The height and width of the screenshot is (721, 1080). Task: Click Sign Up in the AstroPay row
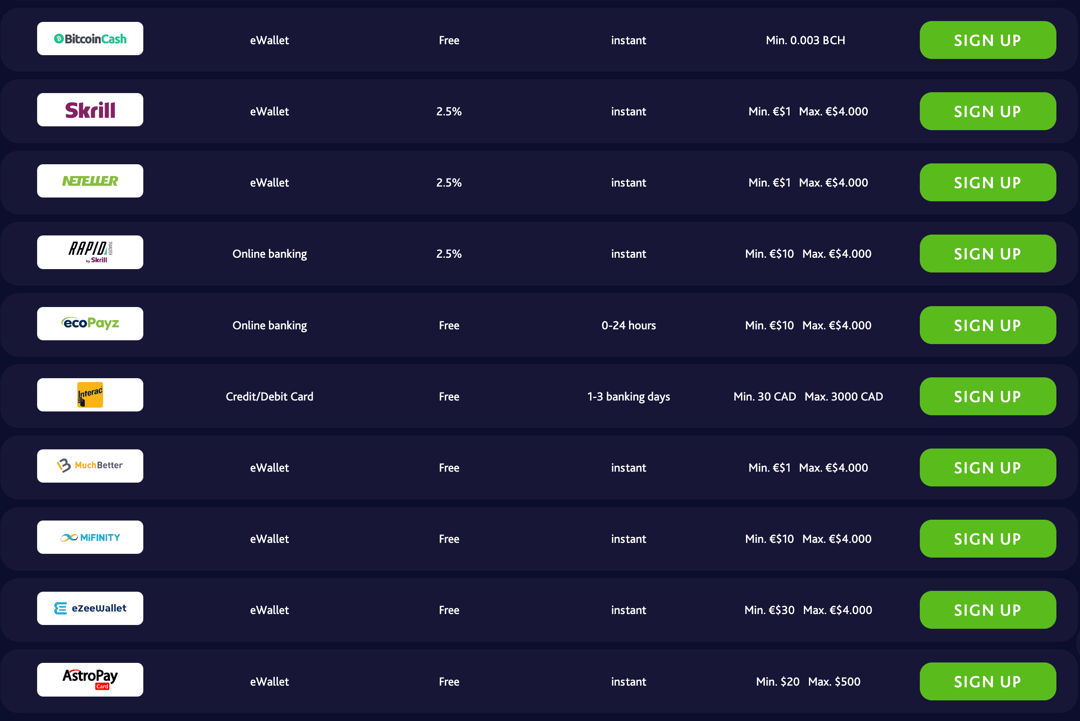[x=988, y=681]
